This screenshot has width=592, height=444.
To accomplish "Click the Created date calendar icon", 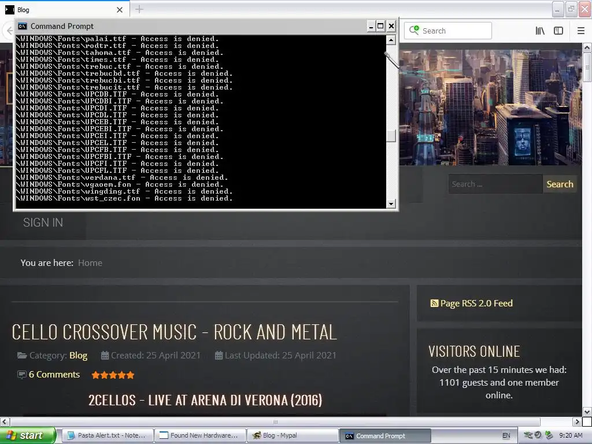I will (105, 356).
